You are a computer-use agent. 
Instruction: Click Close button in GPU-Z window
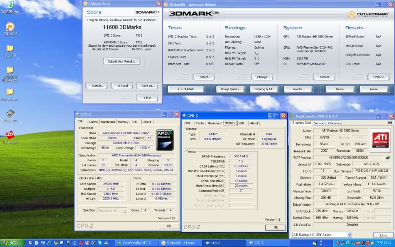tap(383, 235)
